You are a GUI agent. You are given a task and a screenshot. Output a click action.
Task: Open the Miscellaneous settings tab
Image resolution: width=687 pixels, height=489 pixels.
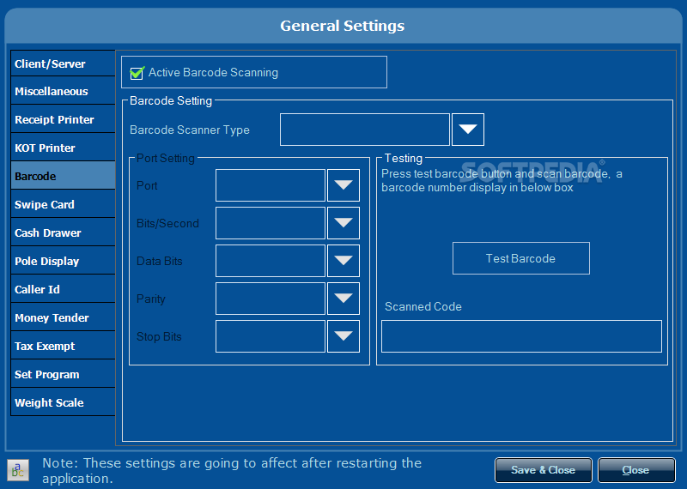pyautogui.click(x=63, y=91)
